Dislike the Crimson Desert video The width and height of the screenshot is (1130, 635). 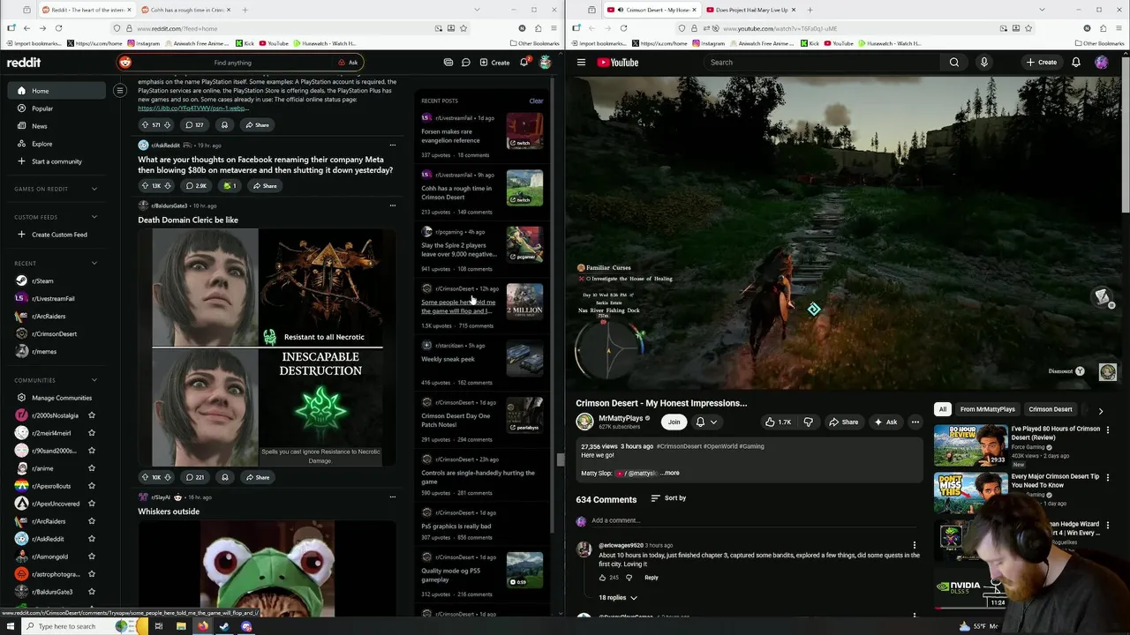808,422
